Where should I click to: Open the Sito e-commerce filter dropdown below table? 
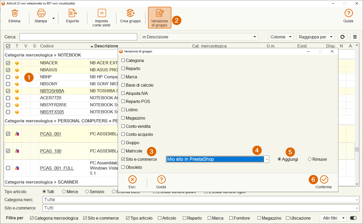tap(201, 208)
